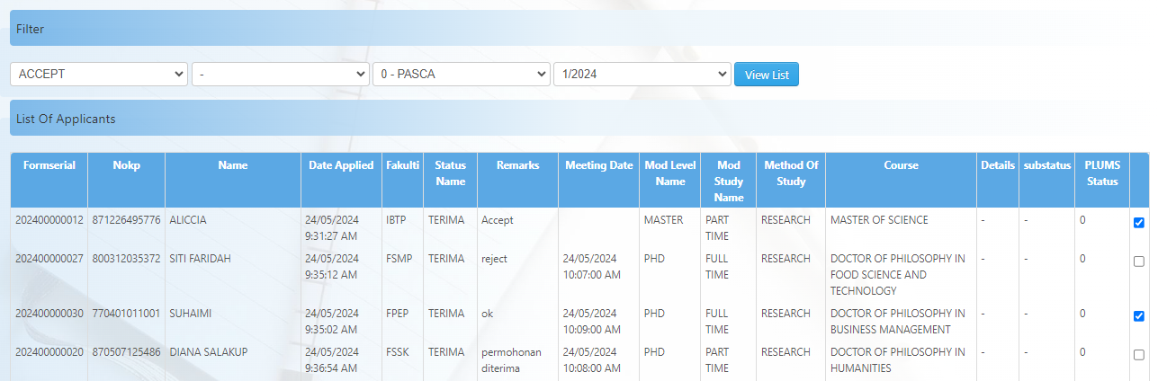Open the ACCEPT status dropdown

99,75
